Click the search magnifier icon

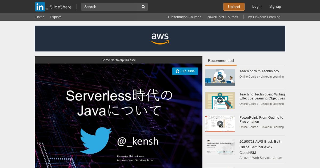pyautogui.click(x=143, y=7)
